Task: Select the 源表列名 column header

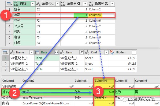Action: pos(102,4)
